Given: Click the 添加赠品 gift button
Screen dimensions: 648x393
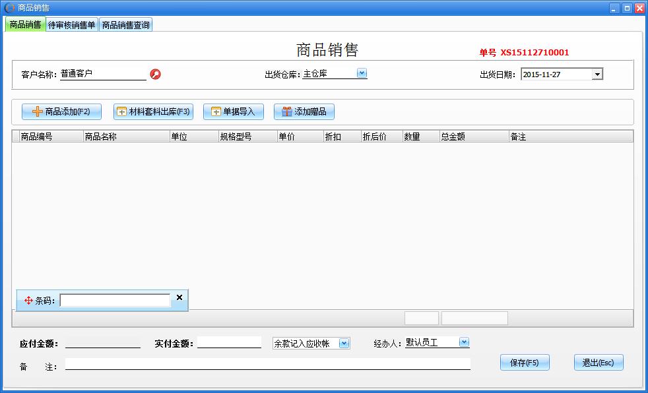Looking at the screenshot, I should pos(304,111).
